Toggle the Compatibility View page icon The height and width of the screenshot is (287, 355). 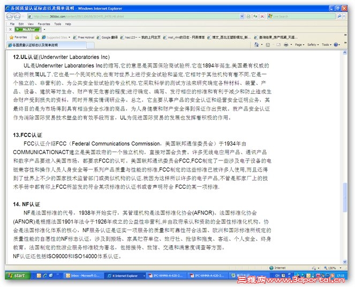248,16
